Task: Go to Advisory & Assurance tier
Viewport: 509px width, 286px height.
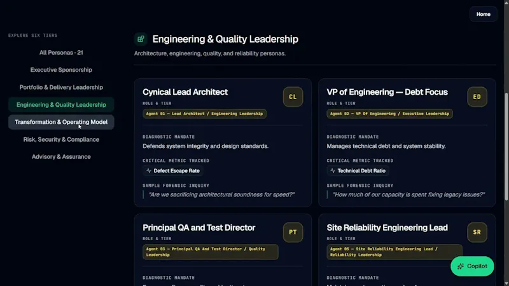Action: [x=61, y=156]
